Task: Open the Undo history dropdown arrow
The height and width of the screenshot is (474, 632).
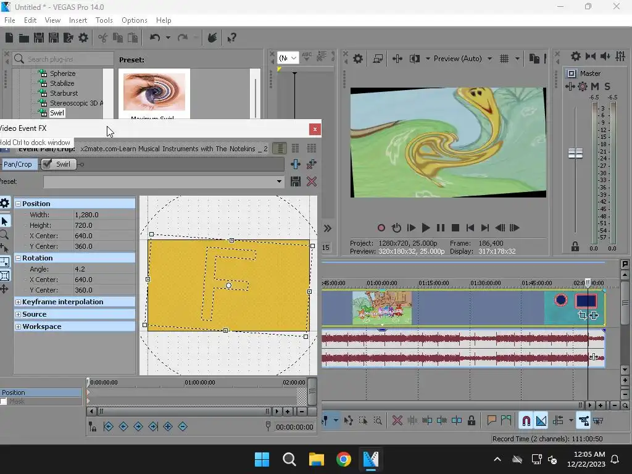Action: coord(168,38)
